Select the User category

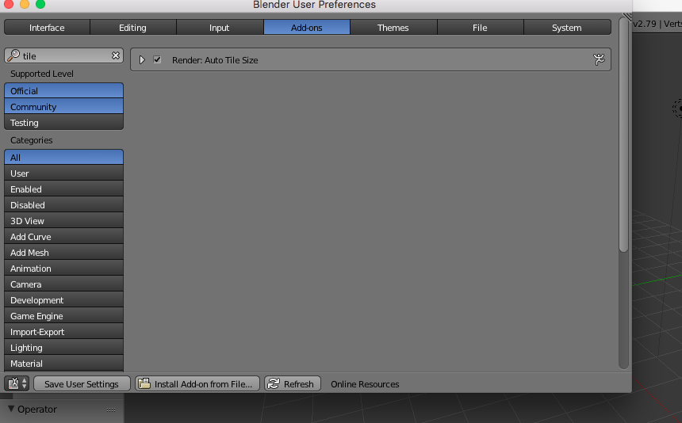[64, 173]
